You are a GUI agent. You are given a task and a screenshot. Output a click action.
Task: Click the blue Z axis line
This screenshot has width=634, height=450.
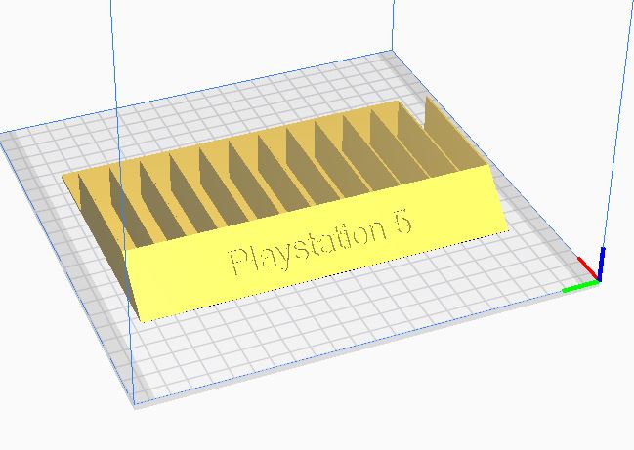(601, 264)
